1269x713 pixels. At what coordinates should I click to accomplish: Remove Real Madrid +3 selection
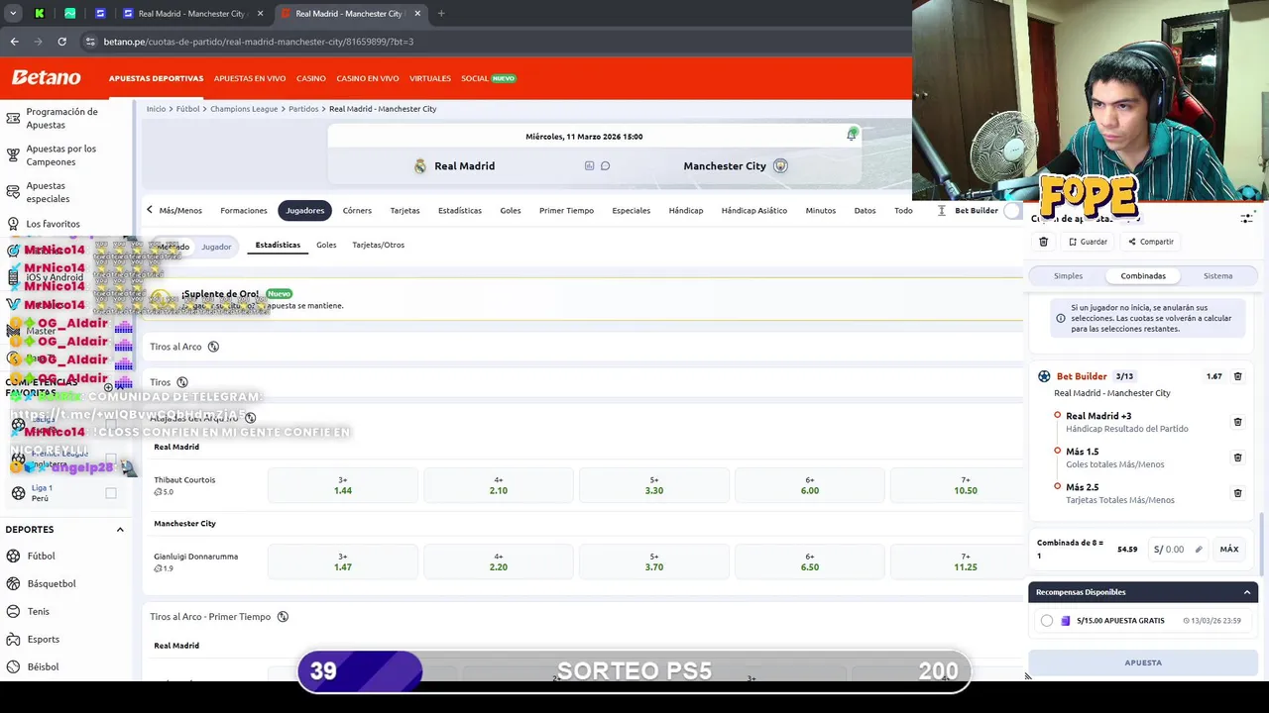(1237, 422)
